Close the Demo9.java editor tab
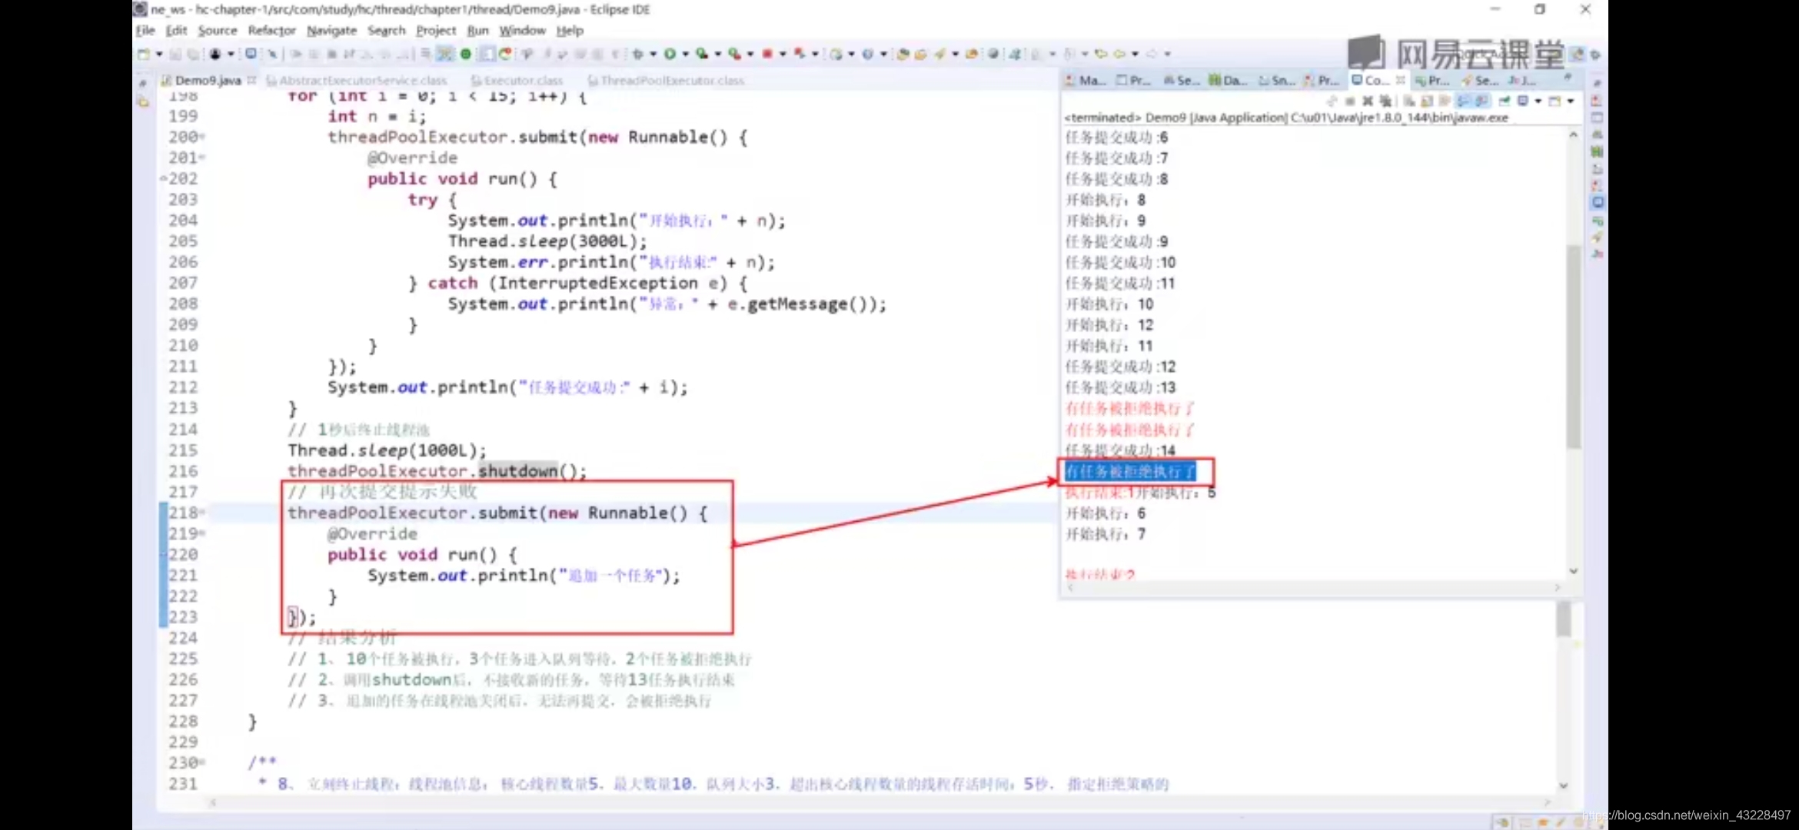 [x=251, y=80]
